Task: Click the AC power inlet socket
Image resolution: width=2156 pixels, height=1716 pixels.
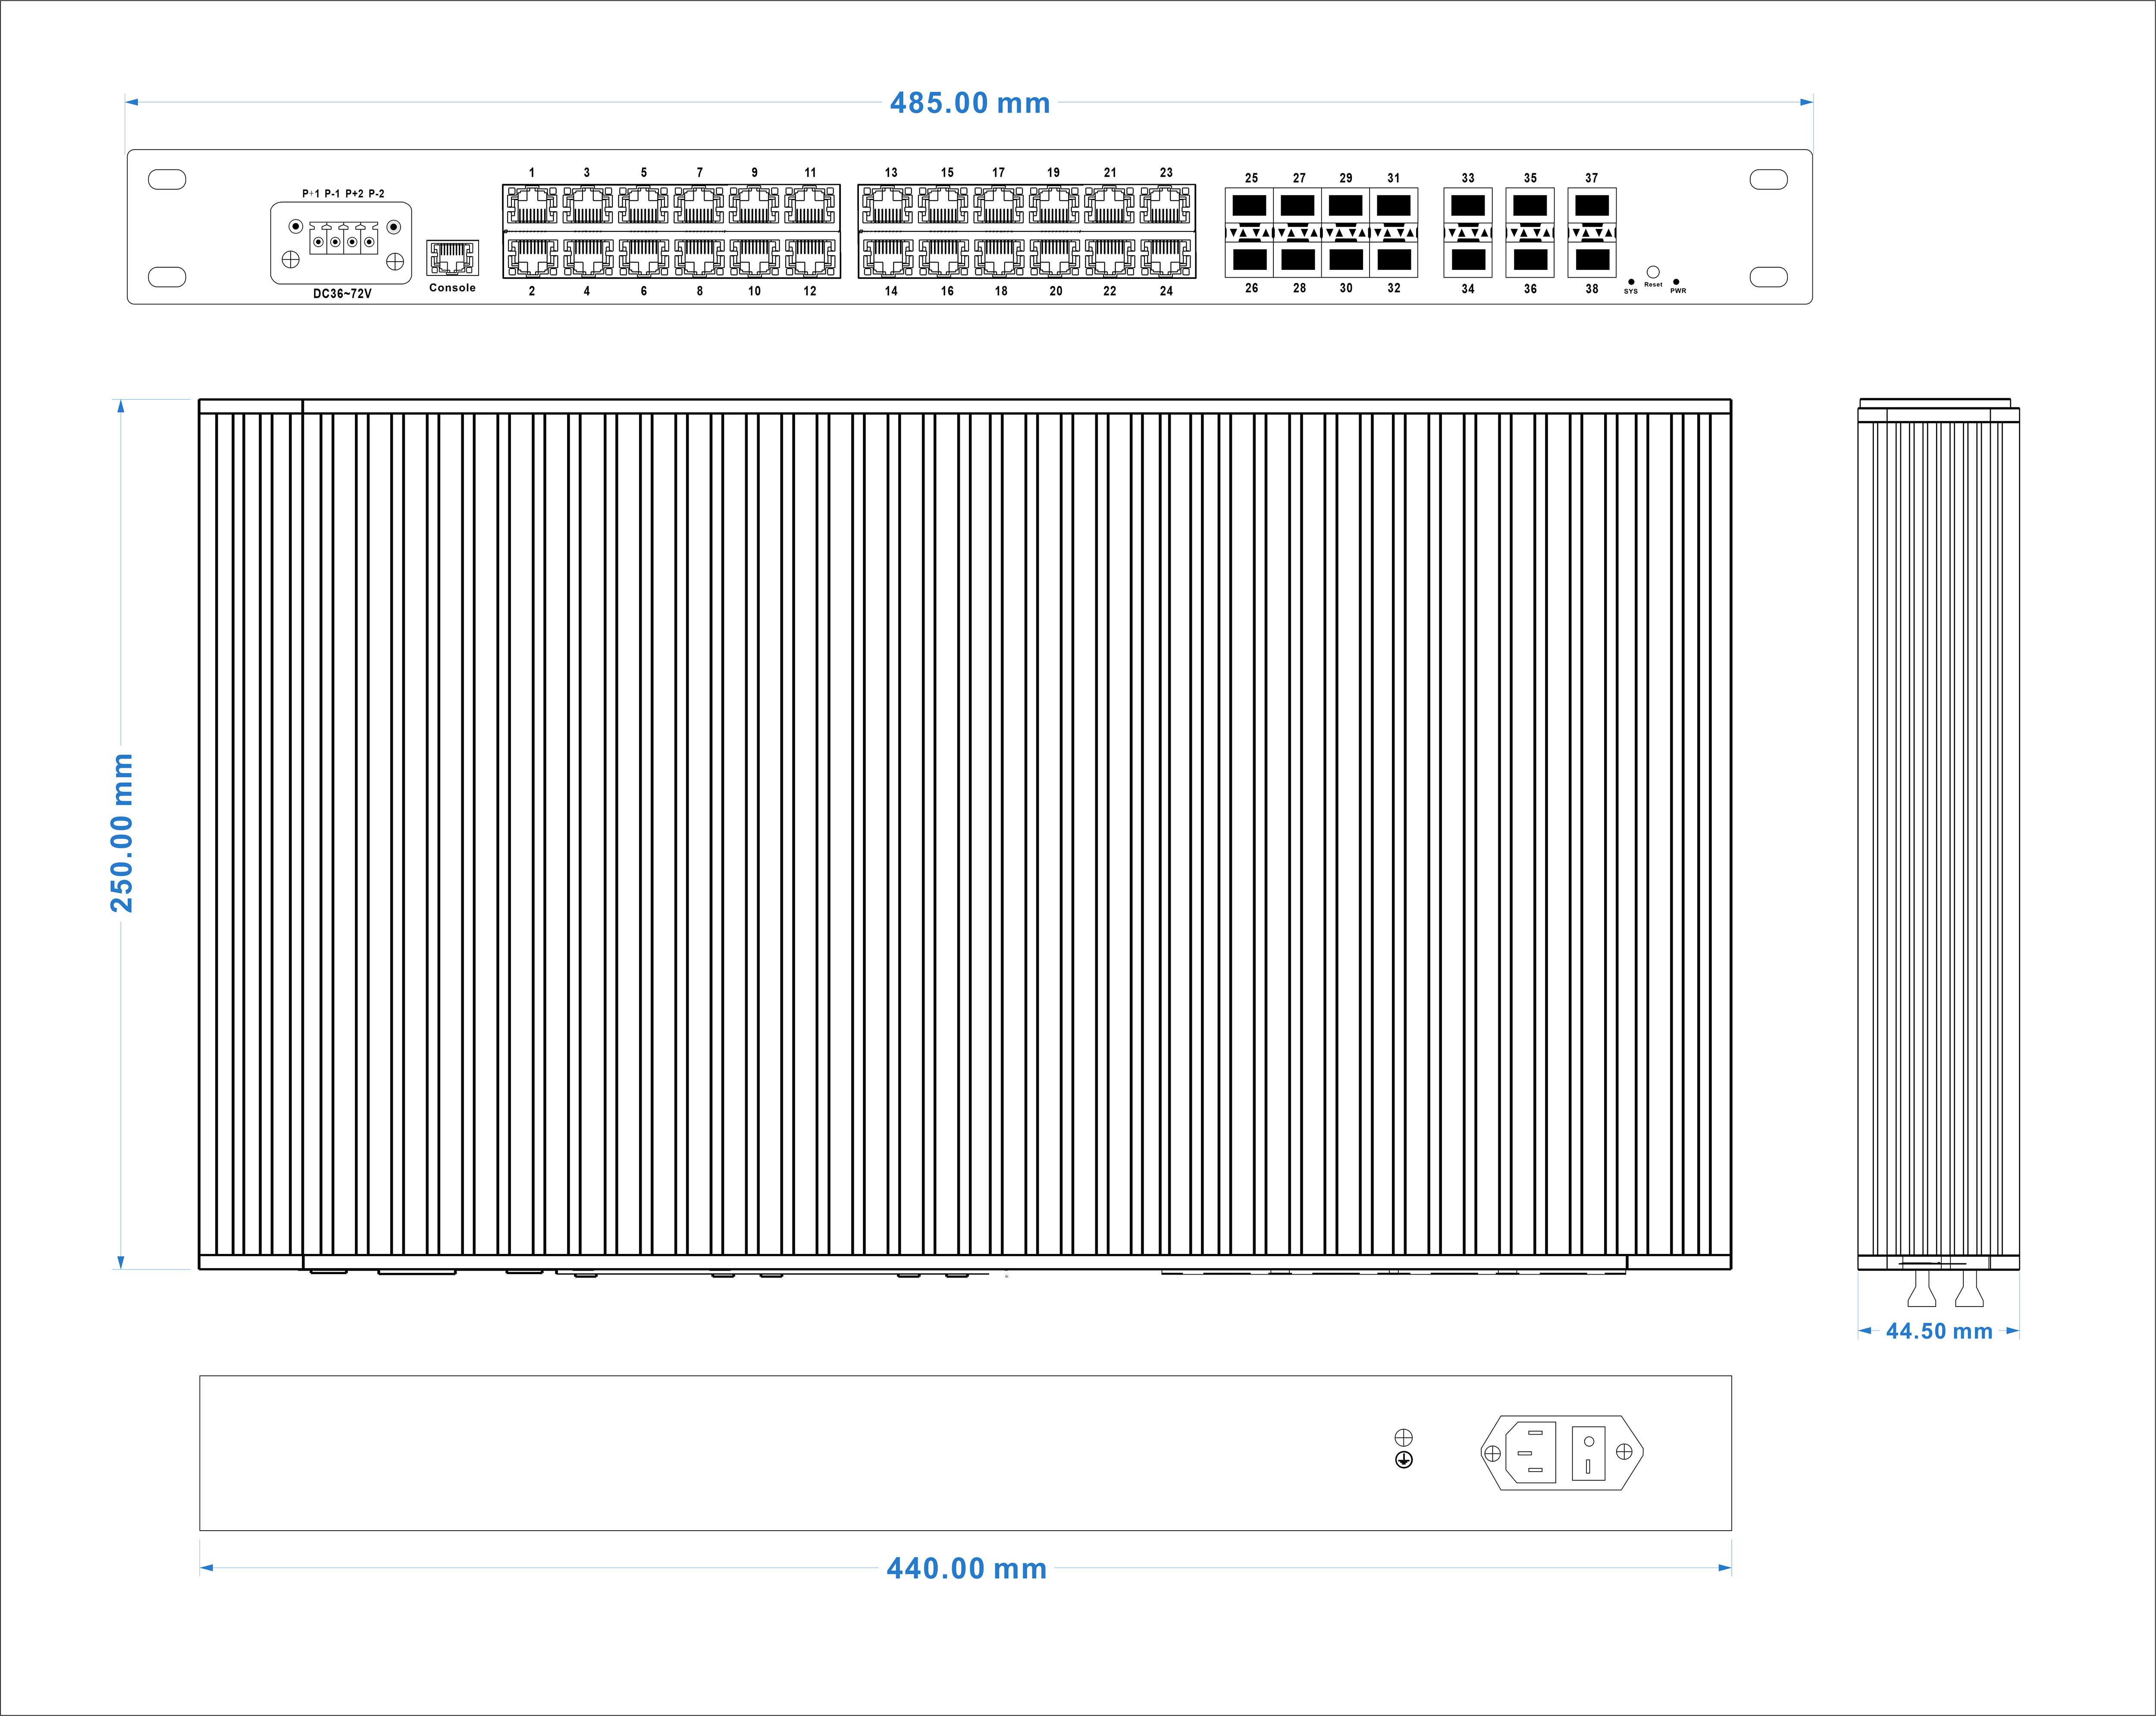Action: 1531,1452
